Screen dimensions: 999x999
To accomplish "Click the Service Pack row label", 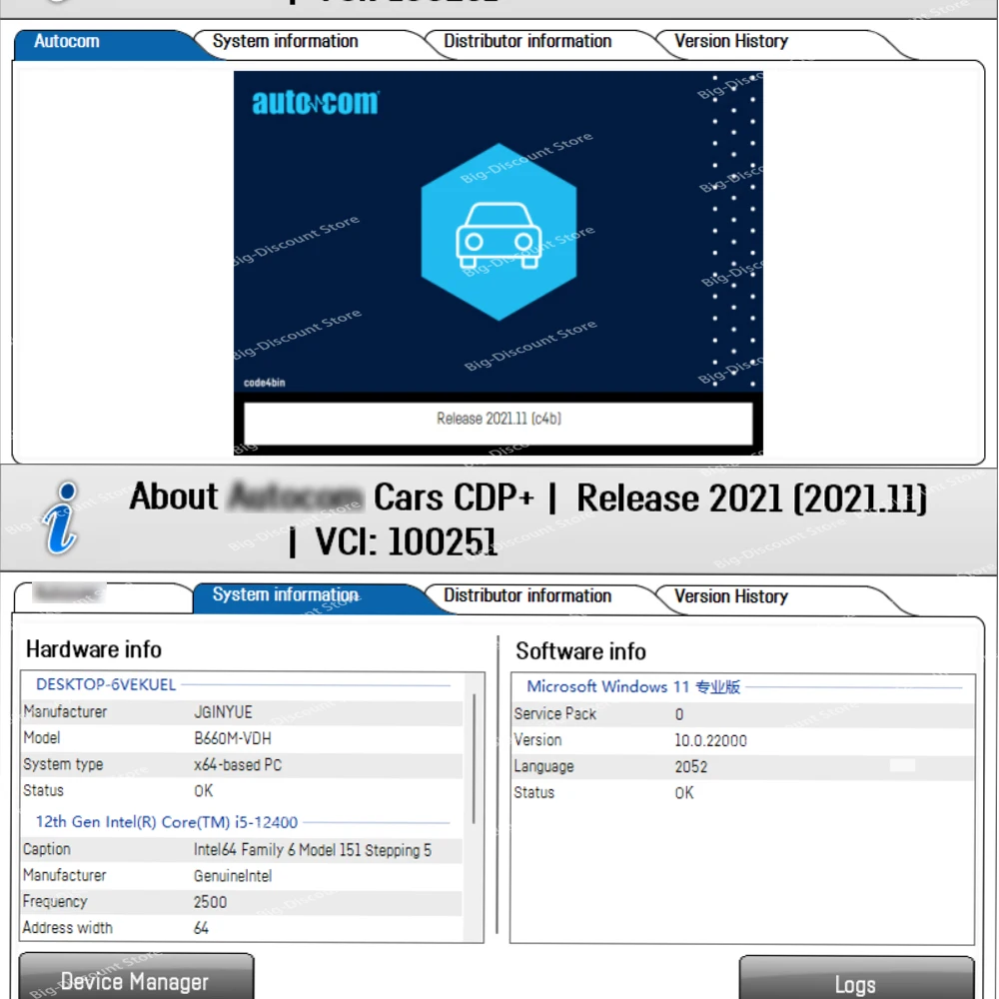I will pyautogui.click(x=554, y=714).
